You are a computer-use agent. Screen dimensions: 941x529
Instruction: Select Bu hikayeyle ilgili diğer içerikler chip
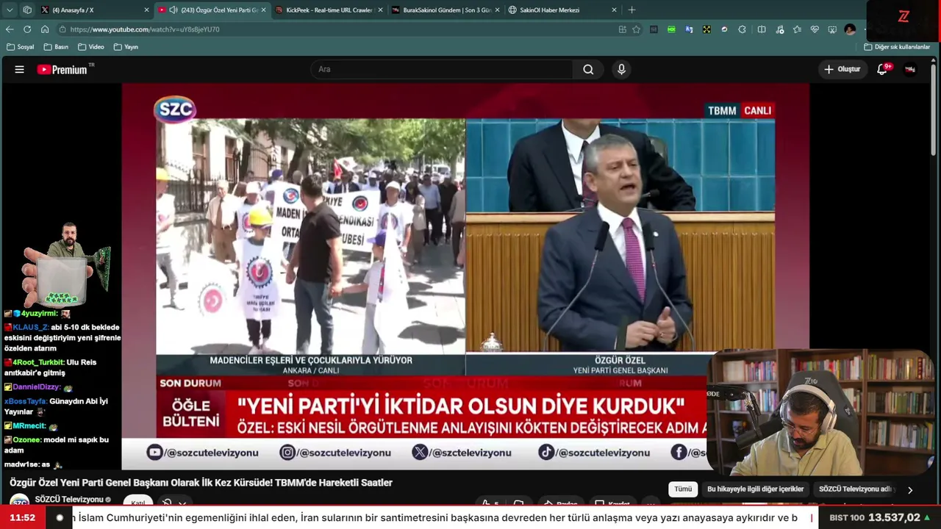tap(755, 489)
